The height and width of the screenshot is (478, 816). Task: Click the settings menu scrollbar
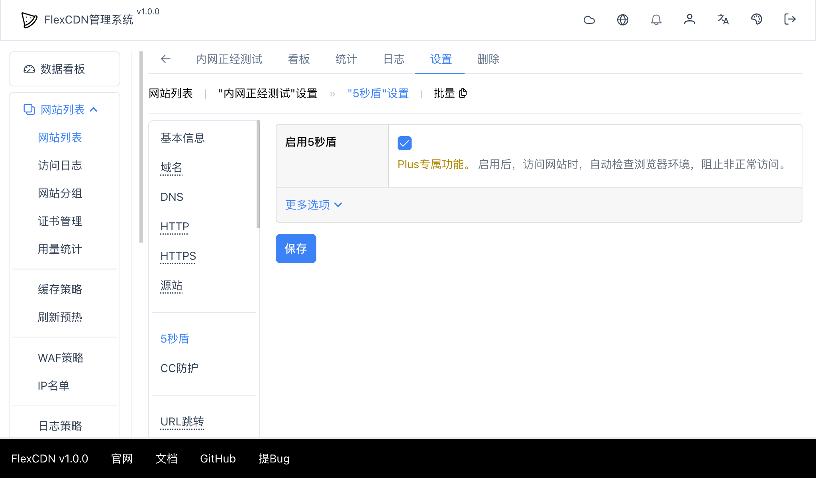[x=258, y=174]
